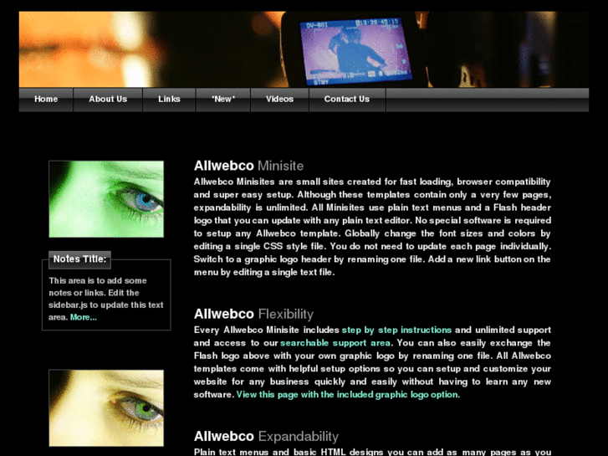Navigate to Contact Us
Viewport: 608px width, 456px height.
(x=347, y=100)
